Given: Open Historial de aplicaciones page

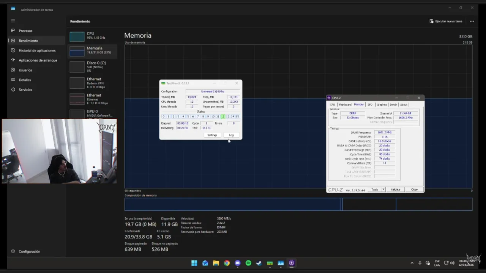Looking at the screenshot, I should [36, 50].
